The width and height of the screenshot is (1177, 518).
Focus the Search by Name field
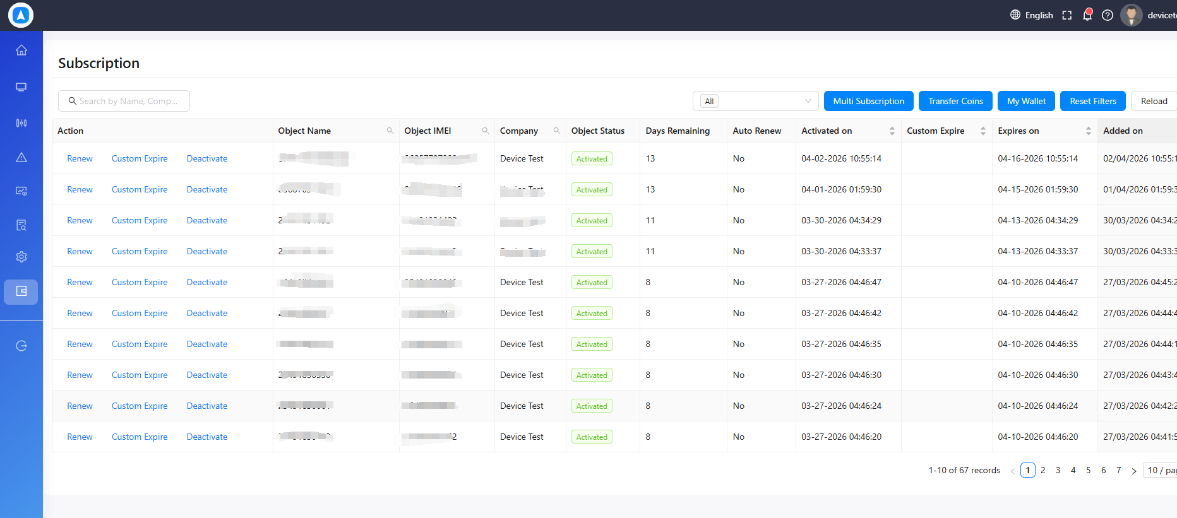pyautogui.click(x=124, y=101)
